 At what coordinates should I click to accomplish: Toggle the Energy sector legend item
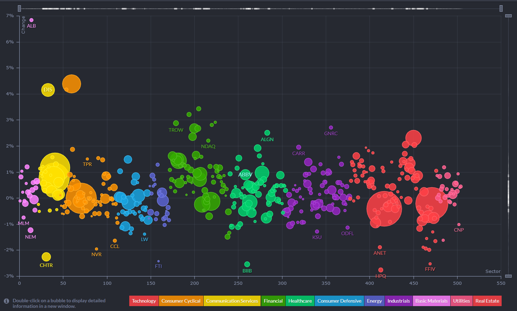[374, 301]
